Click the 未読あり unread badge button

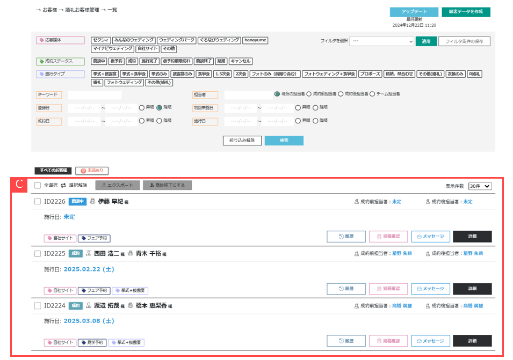(x=92, y=171)
